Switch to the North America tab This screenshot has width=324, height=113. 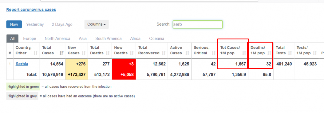point(57,38)
